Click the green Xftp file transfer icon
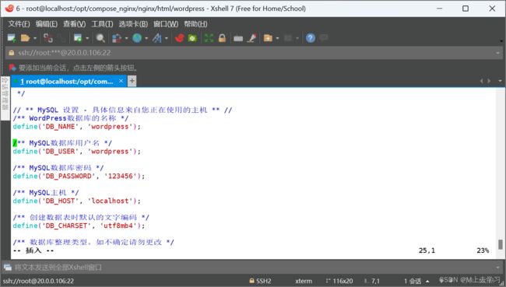The height and width of the screenshot is (287, 506). click(192, 38)
